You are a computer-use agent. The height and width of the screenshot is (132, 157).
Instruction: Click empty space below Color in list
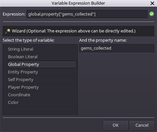click(x=40, y=110)
